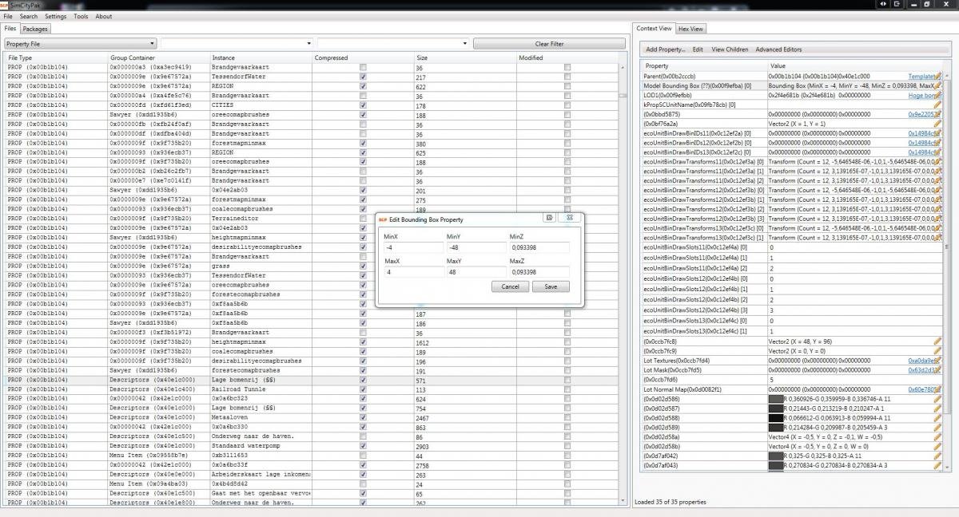959x517 pixels.
Task: Toggle the Compressed checkbox for the CITIES row
Action: coord(364,105)
